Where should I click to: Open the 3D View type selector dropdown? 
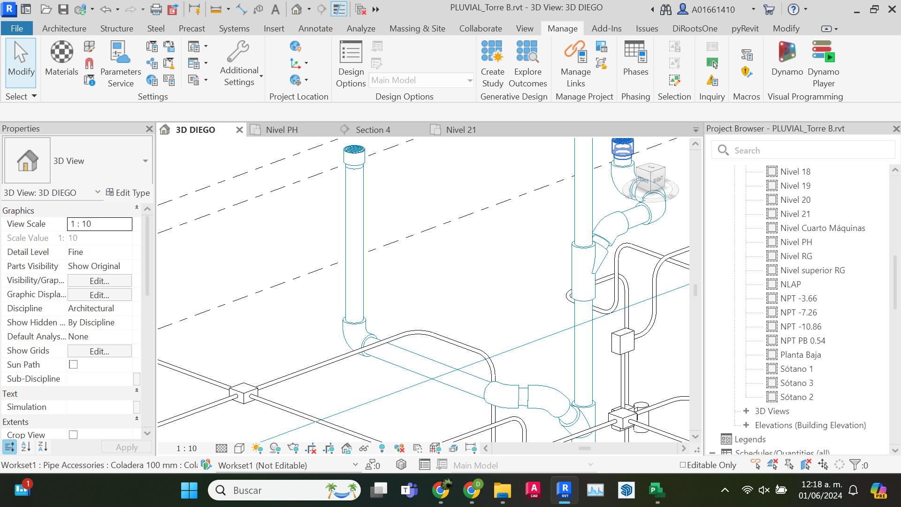coord(145,161)
